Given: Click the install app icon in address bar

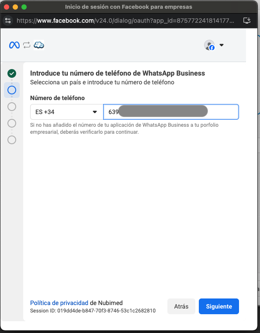Looking at the screenshot, I should tap(247, 21).
